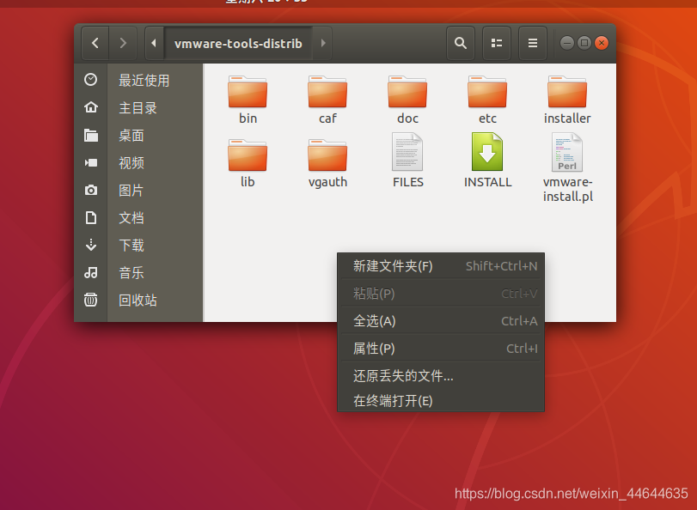Click the camera pictures icon in sidebar
The height and width of the screenshot is (510, 697).
coord(91,190)
